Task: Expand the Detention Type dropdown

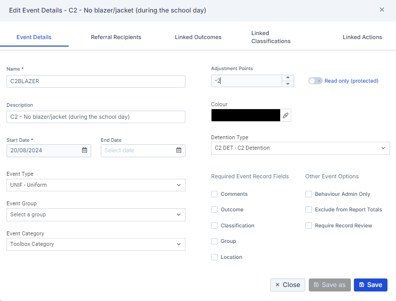Action: [x=300, y=148]
